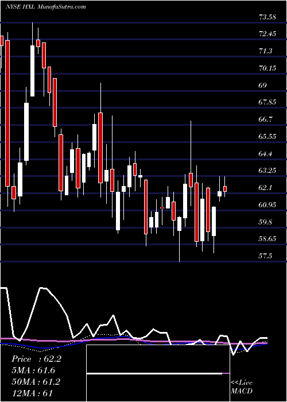The height and width of the screenshot is (402, 287).
Task: Click the small red doji candle near 60.95
Action: tap(162, 208)
